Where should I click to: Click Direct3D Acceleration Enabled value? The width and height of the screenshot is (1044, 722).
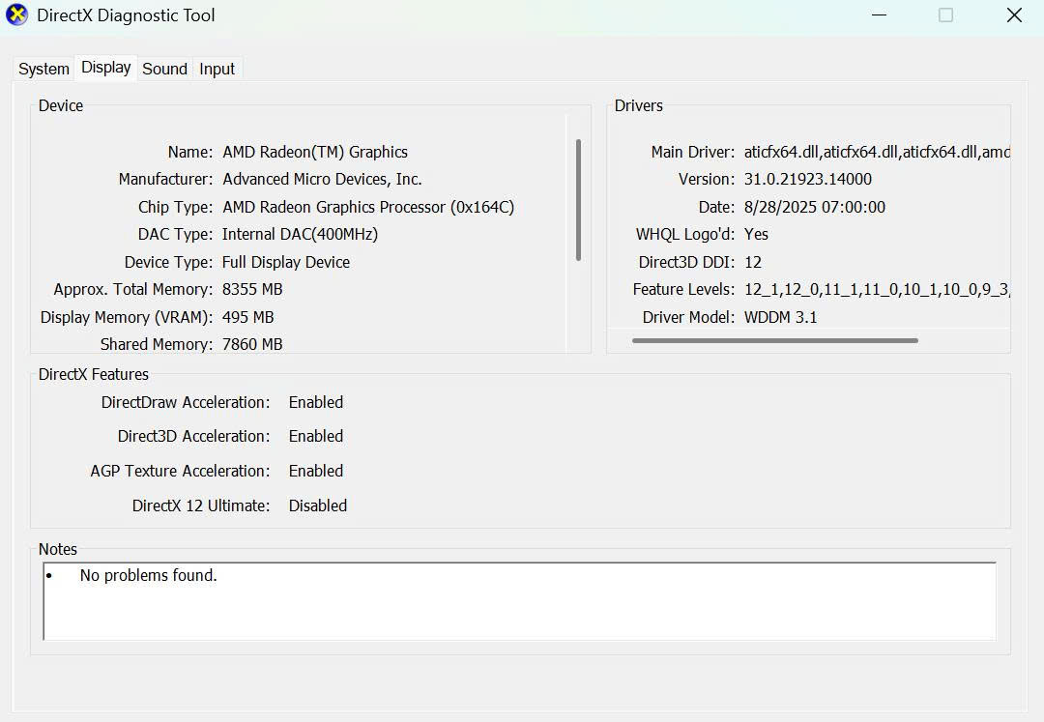315,437
